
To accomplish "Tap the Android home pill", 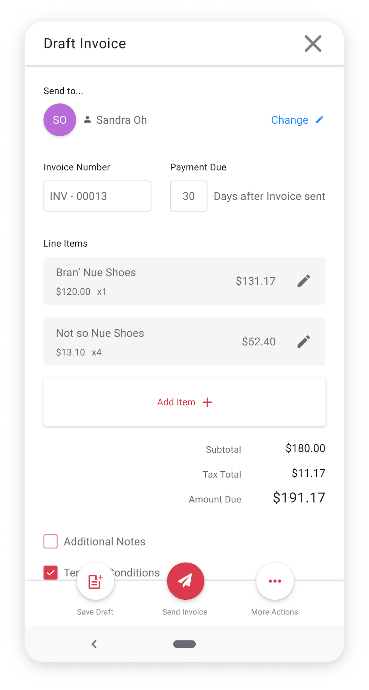I will coord(184,644).
